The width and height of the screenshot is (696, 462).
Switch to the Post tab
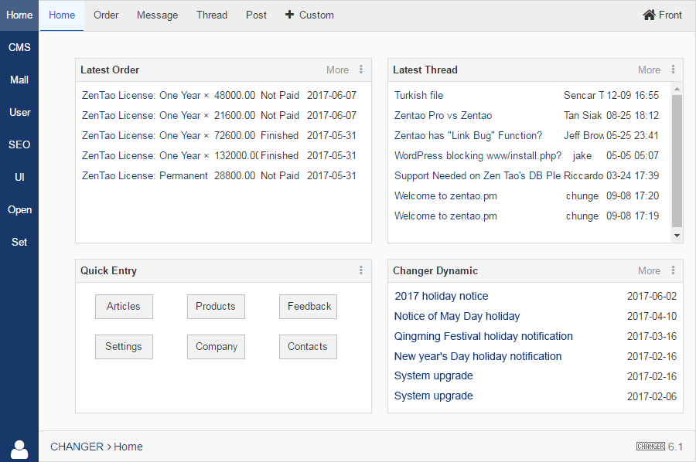pyautogui.click(x=256, y=15)
